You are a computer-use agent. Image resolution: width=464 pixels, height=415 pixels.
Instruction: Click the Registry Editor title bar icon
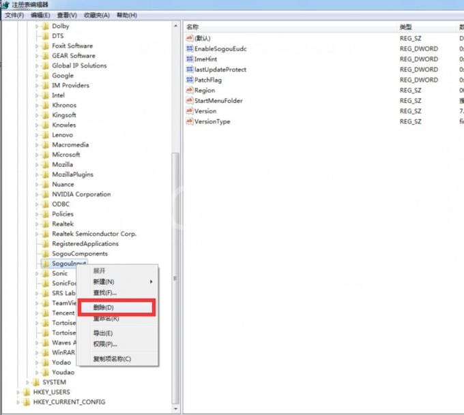click(x=5, y=5)
